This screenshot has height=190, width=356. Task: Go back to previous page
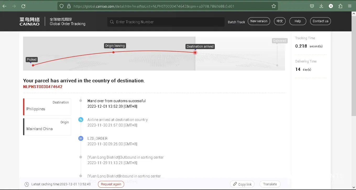4,6
